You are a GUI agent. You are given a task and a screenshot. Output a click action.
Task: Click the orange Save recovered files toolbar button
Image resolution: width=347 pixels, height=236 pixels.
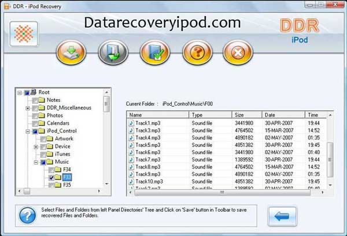(x=71, y=53)
